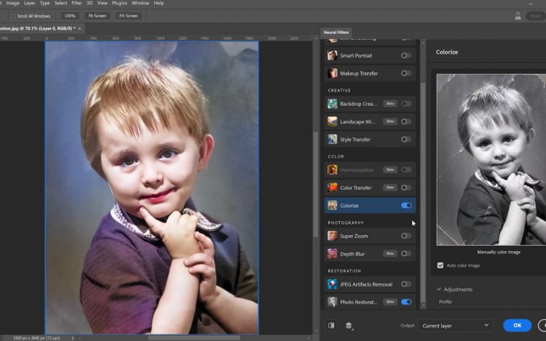Turn on the Style Transfer toggle
The width and height of the screenshot is (546, 341).
[x=405, y=139]
